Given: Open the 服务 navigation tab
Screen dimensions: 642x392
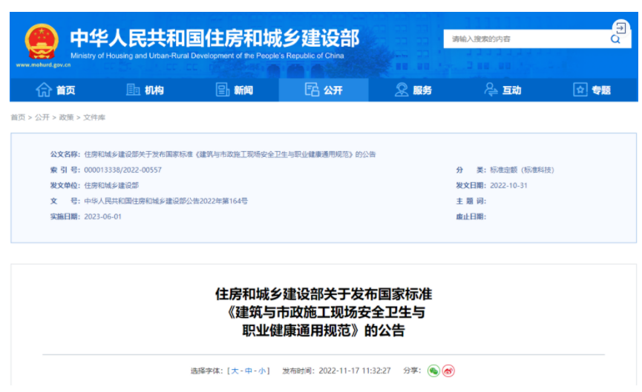Looking at the screenshot, I should (x=413, y=90).
